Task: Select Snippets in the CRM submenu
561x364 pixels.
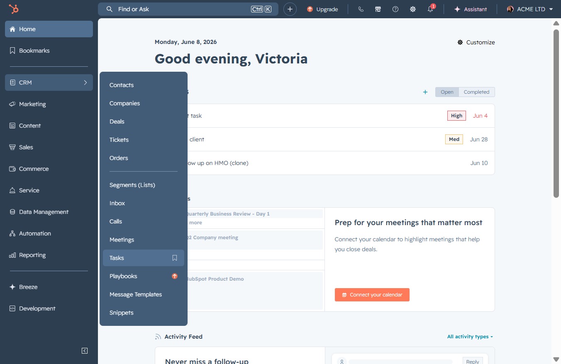Action: 144,313
